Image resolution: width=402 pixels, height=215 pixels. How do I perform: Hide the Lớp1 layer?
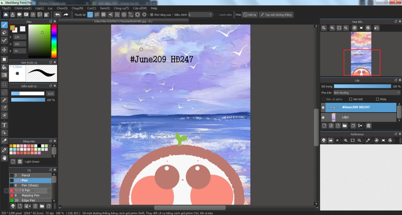[323, 117]
